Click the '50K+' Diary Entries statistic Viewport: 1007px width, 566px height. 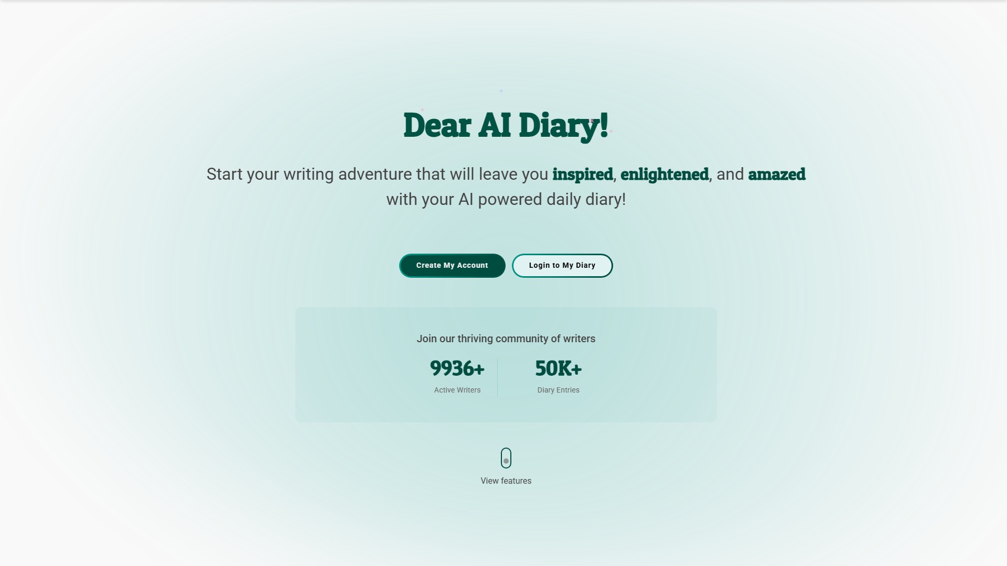click(558, 369)
